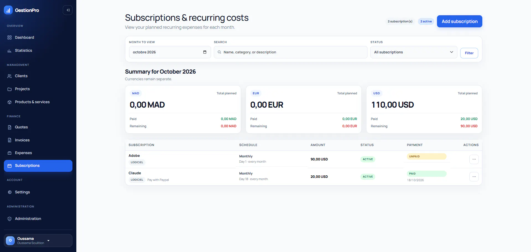Screen dimensions: 531x252
Task: Open the Projects folder icon
Action: pyautogui.click(x=9, y=89)
